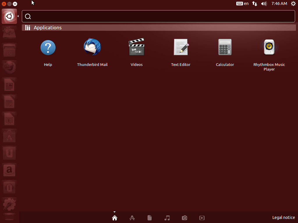Image resolution: width=298 pixels, height=223 pixels.
Task: Open the system power menu
Action: coord(293,3)
